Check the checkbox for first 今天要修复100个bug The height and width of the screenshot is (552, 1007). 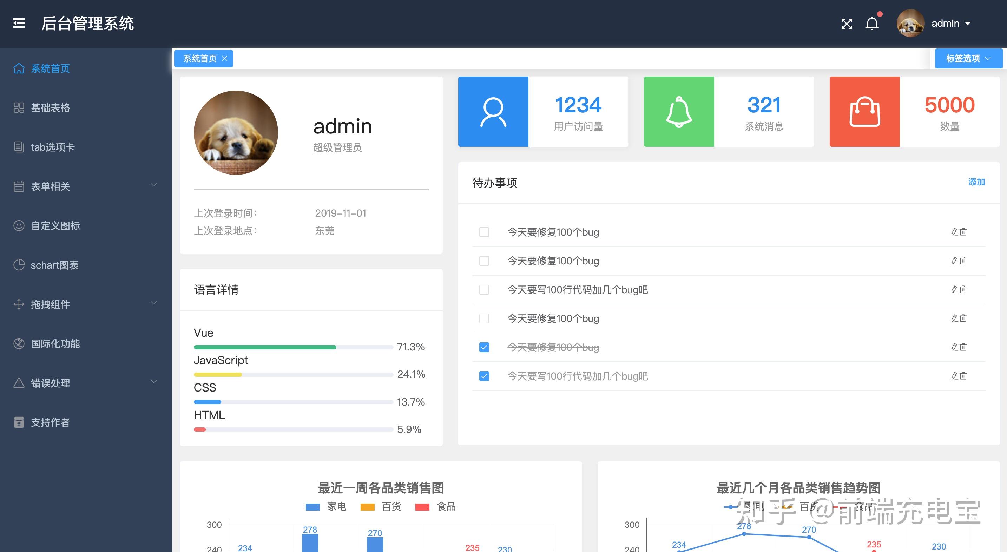484,232
